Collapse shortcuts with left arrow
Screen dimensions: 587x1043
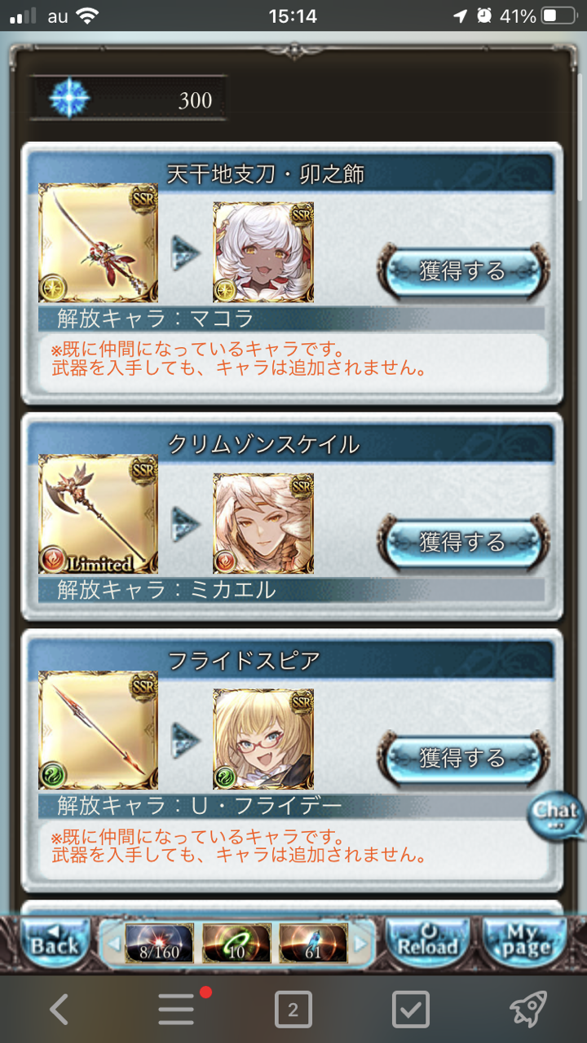tap(113, 944)
